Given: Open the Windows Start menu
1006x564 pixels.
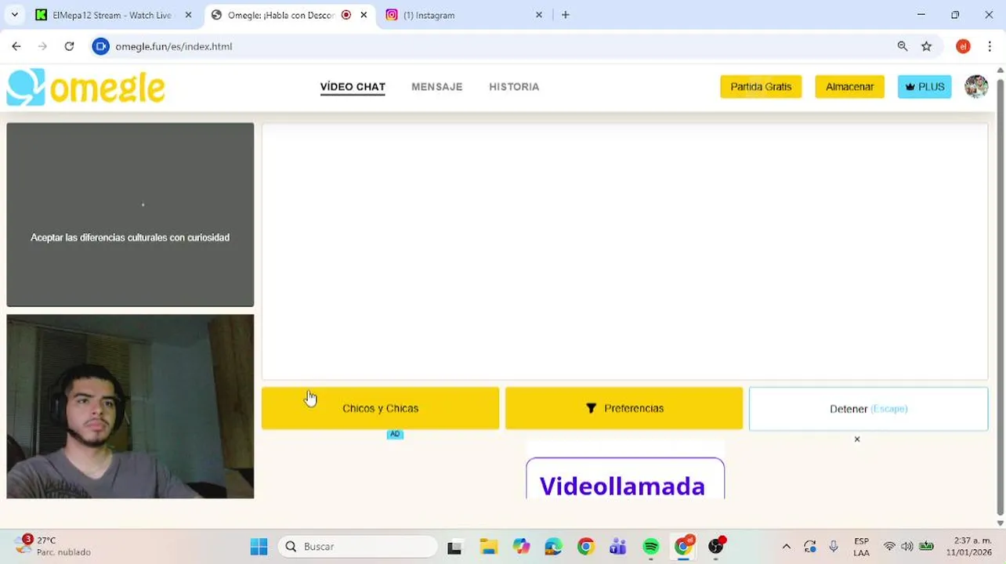Looking at the screenshot, I should (259, 547).
